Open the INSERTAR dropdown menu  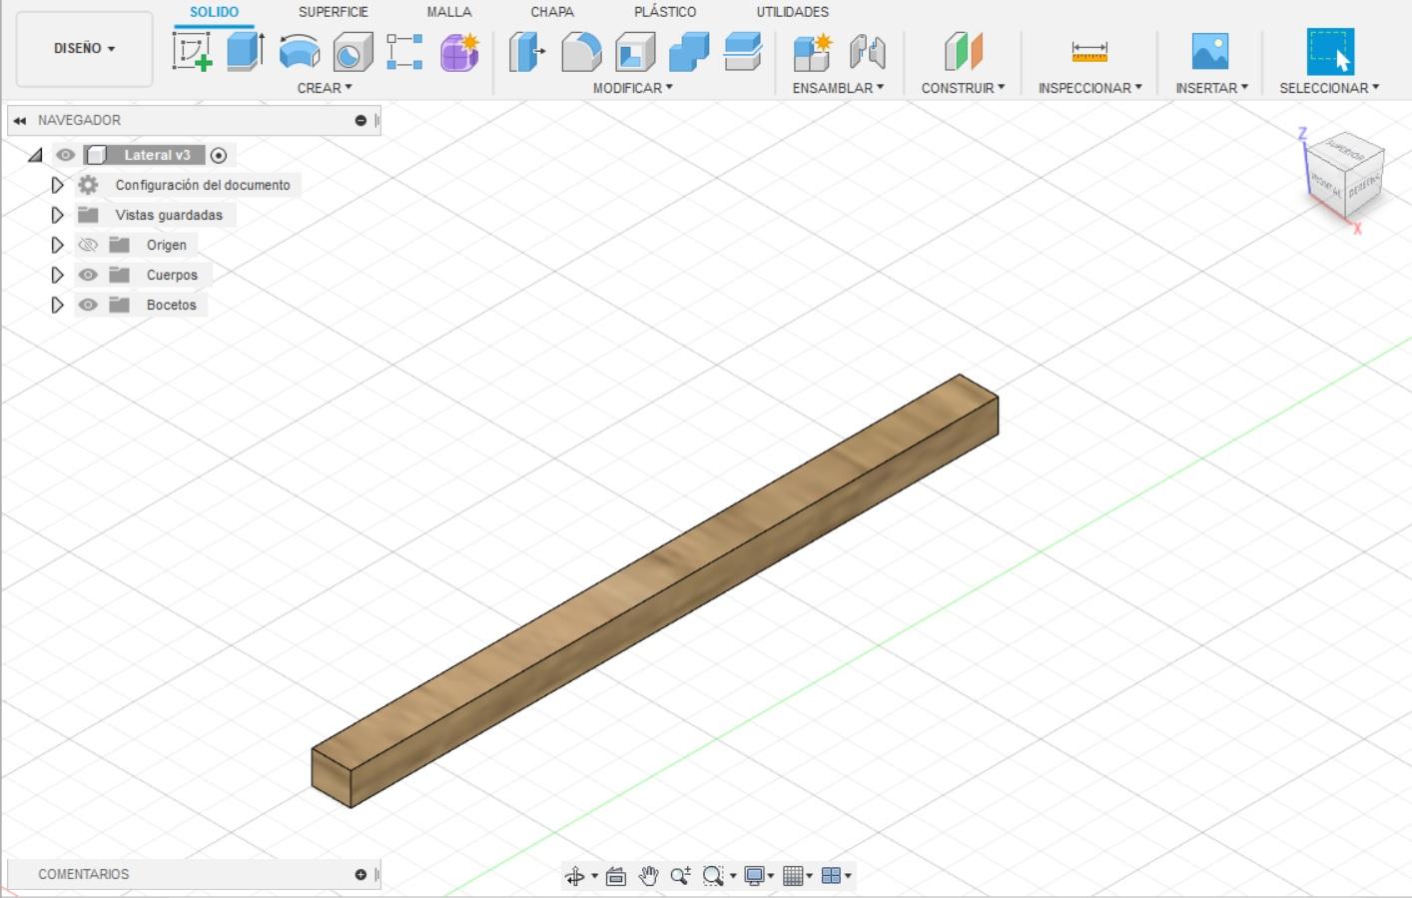pos(1211,88)
